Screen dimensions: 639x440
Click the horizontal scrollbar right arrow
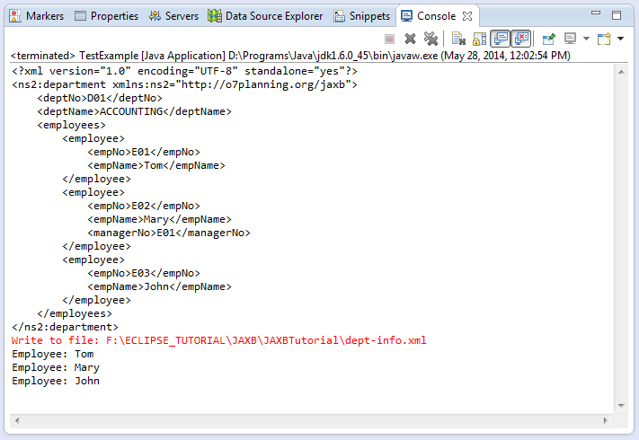click(x=605, y=420)
